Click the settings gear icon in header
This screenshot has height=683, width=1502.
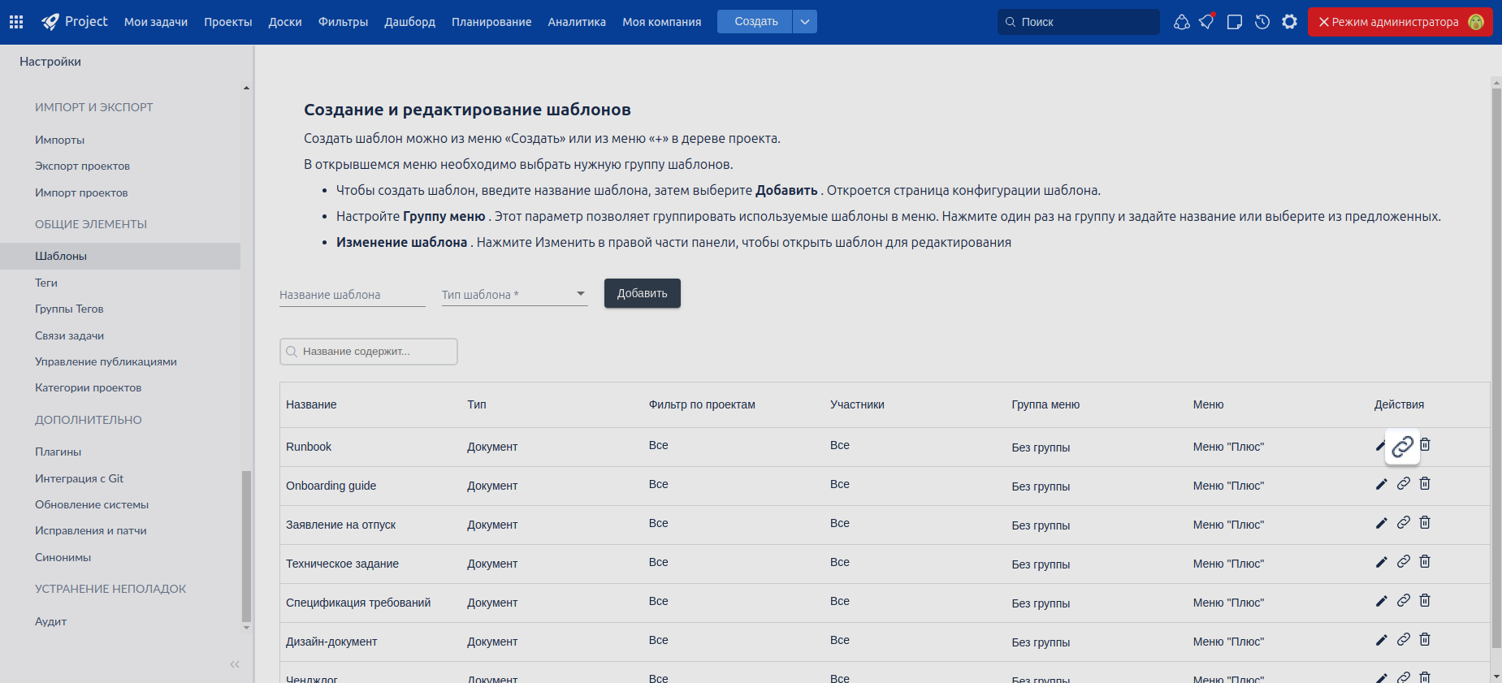1289,22
